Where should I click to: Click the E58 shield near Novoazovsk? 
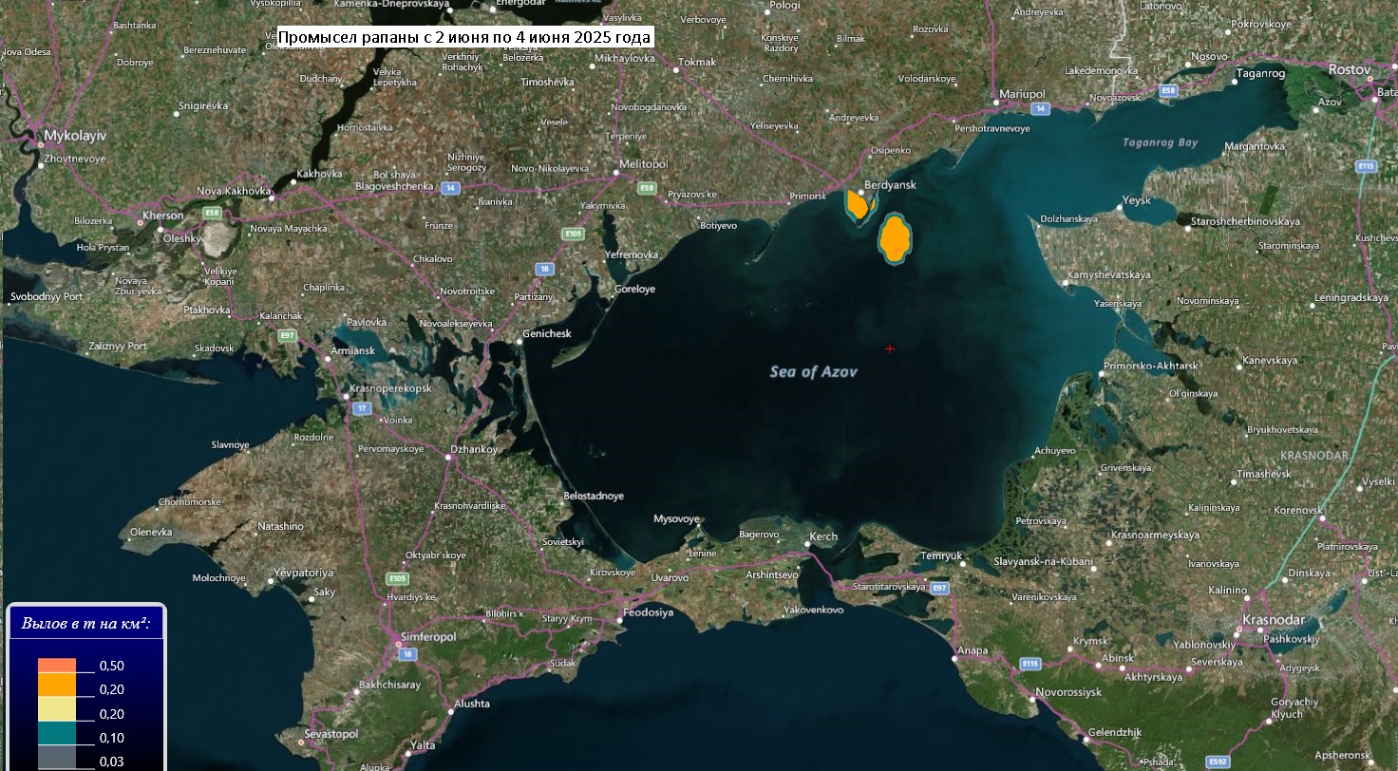click(1168, 90)
